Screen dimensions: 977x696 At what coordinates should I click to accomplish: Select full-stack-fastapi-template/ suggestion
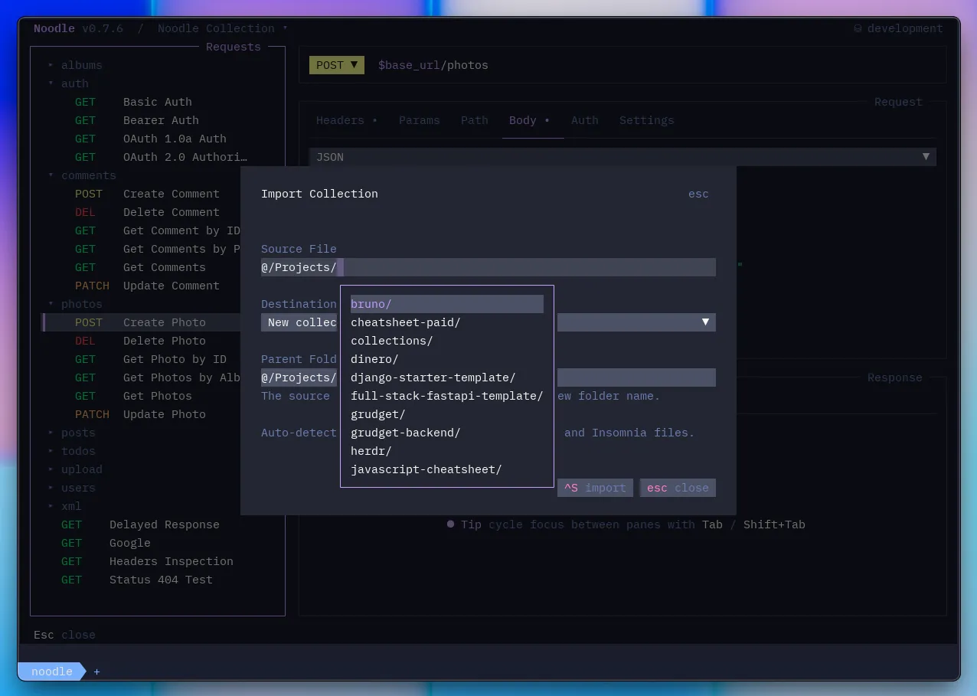pyautogui.click(x=447, y=396)
